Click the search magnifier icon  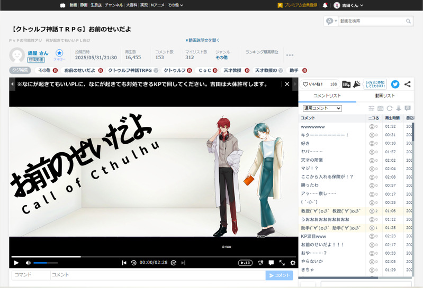pyautogui.click(x=408, y=21)
